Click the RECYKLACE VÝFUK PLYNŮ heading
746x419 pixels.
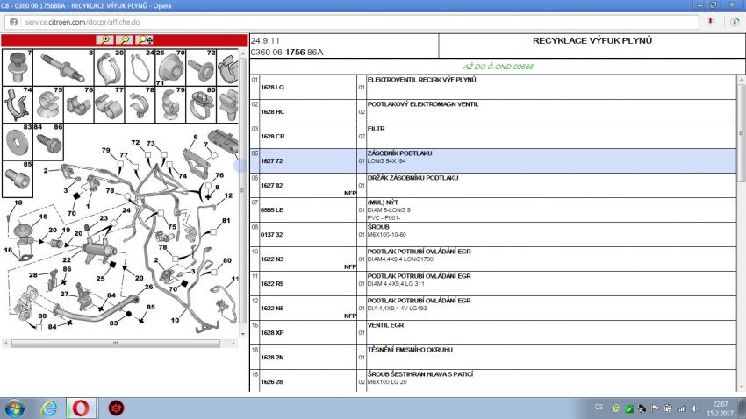coord(592,41)
